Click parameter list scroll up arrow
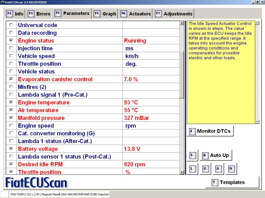Screen dimensions: 265x198 pos(182,23)
